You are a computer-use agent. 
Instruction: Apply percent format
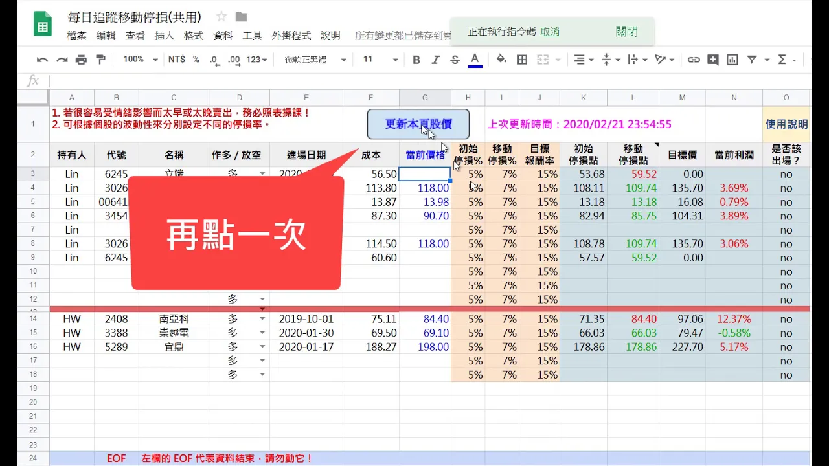point(196,60)
